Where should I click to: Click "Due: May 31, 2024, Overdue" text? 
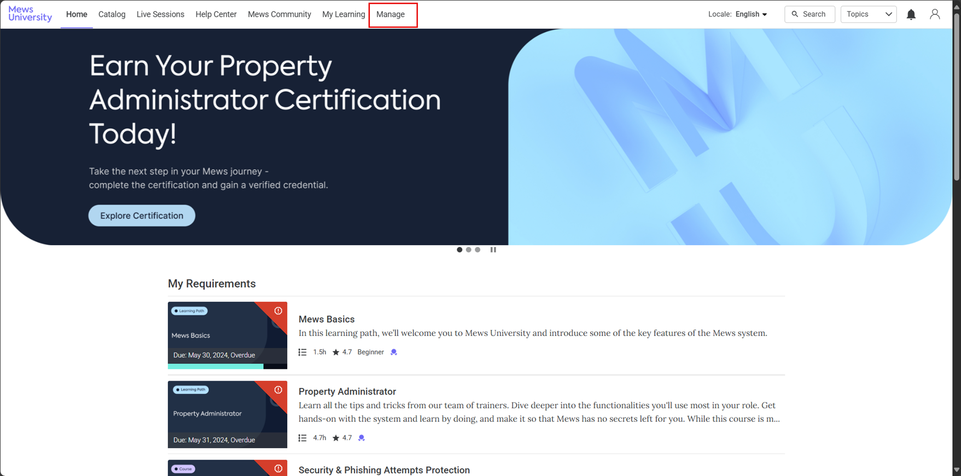coord(214,440)
